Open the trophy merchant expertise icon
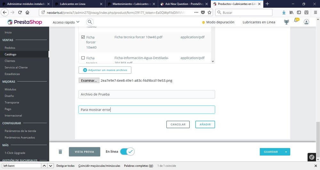This screenshot has height=170, width=320. tap(286, 22)
